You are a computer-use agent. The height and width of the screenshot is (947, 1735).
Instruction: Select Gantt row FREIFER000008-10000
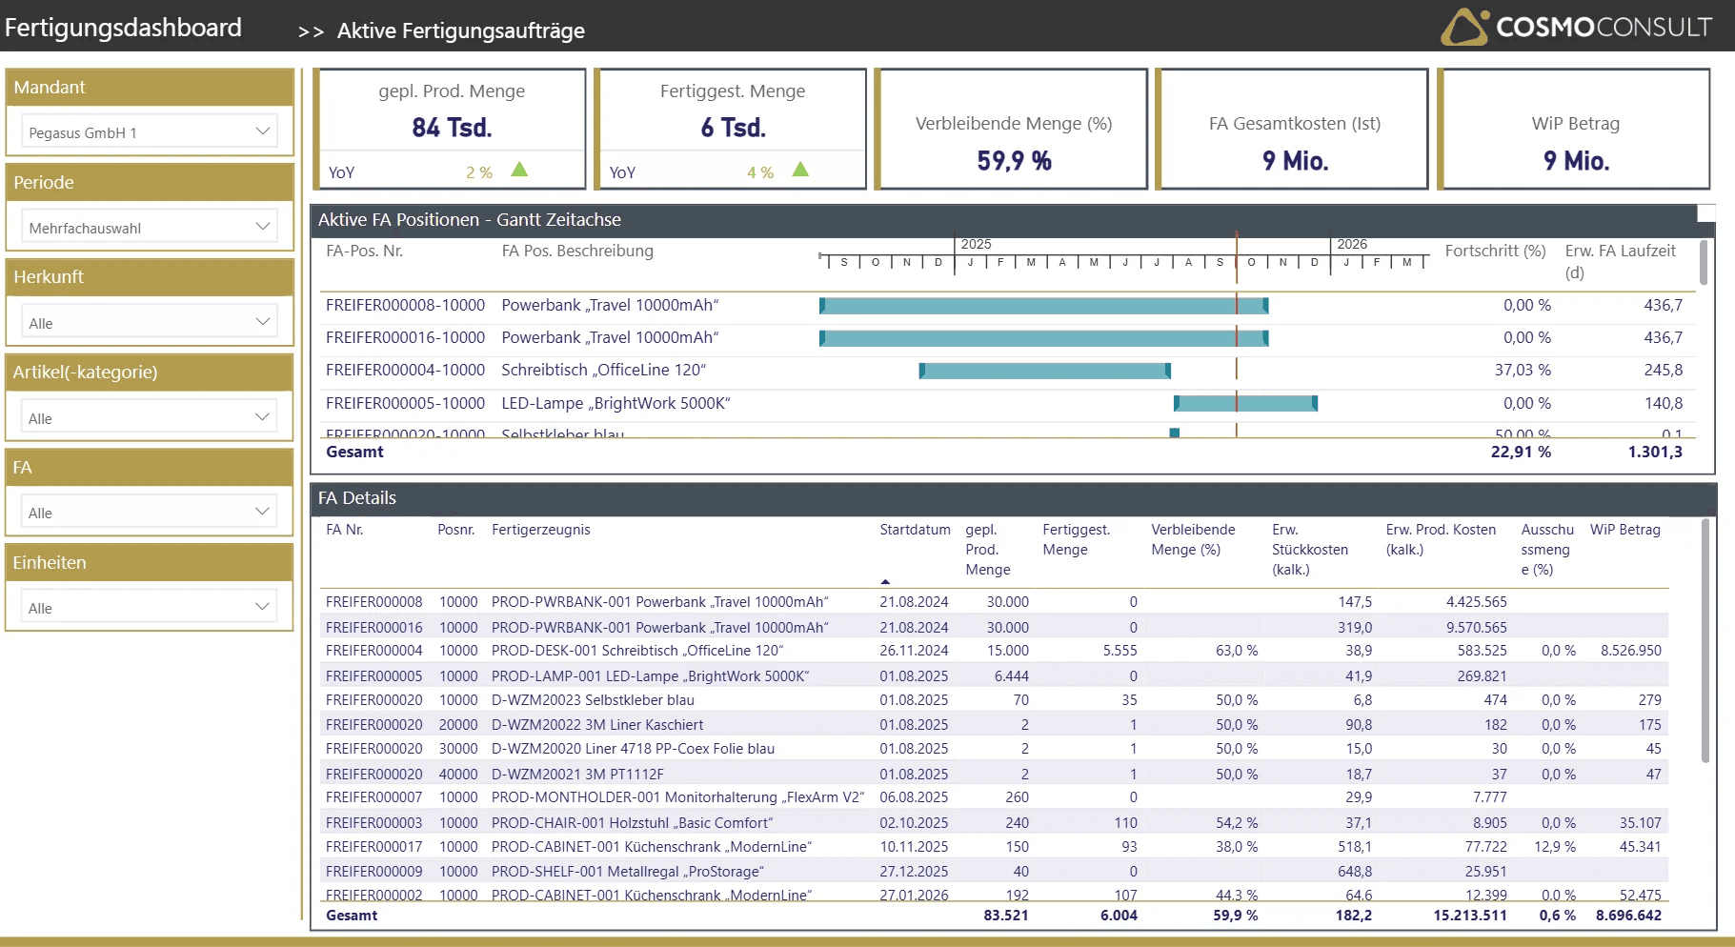(x=1008, y=305)
